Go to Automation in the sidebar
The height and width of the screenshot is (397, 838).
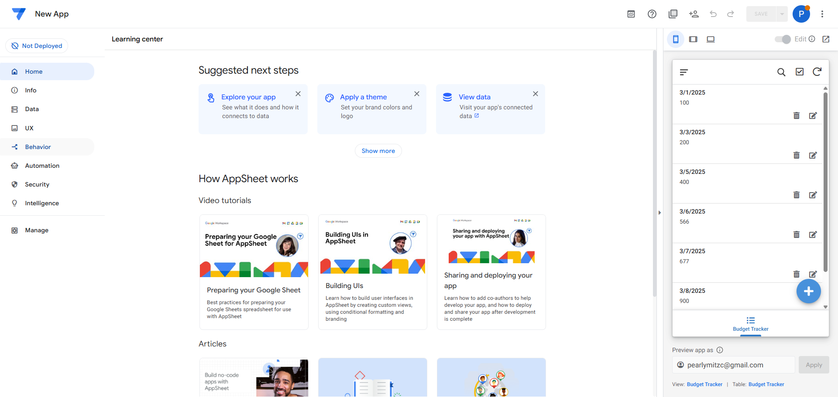point(42,166)
